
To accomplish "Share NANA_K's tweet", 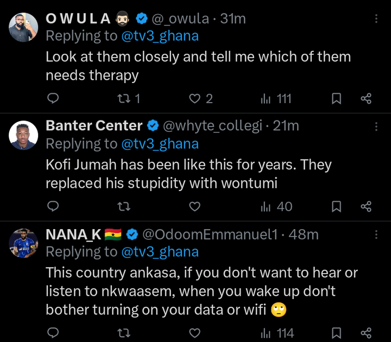I will tap(366, 332).
